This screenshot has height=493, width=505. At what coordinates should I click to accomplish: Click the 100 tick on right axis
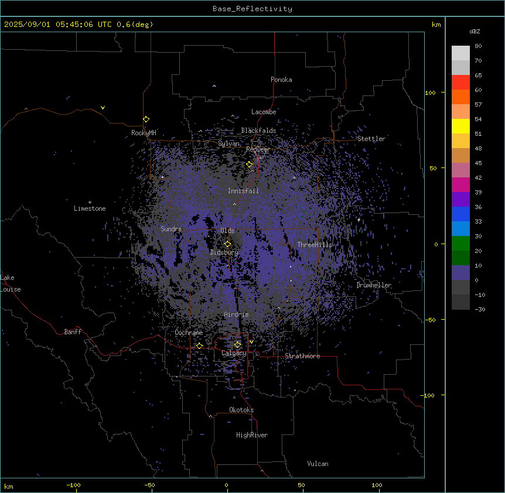(x=430, y=93)
